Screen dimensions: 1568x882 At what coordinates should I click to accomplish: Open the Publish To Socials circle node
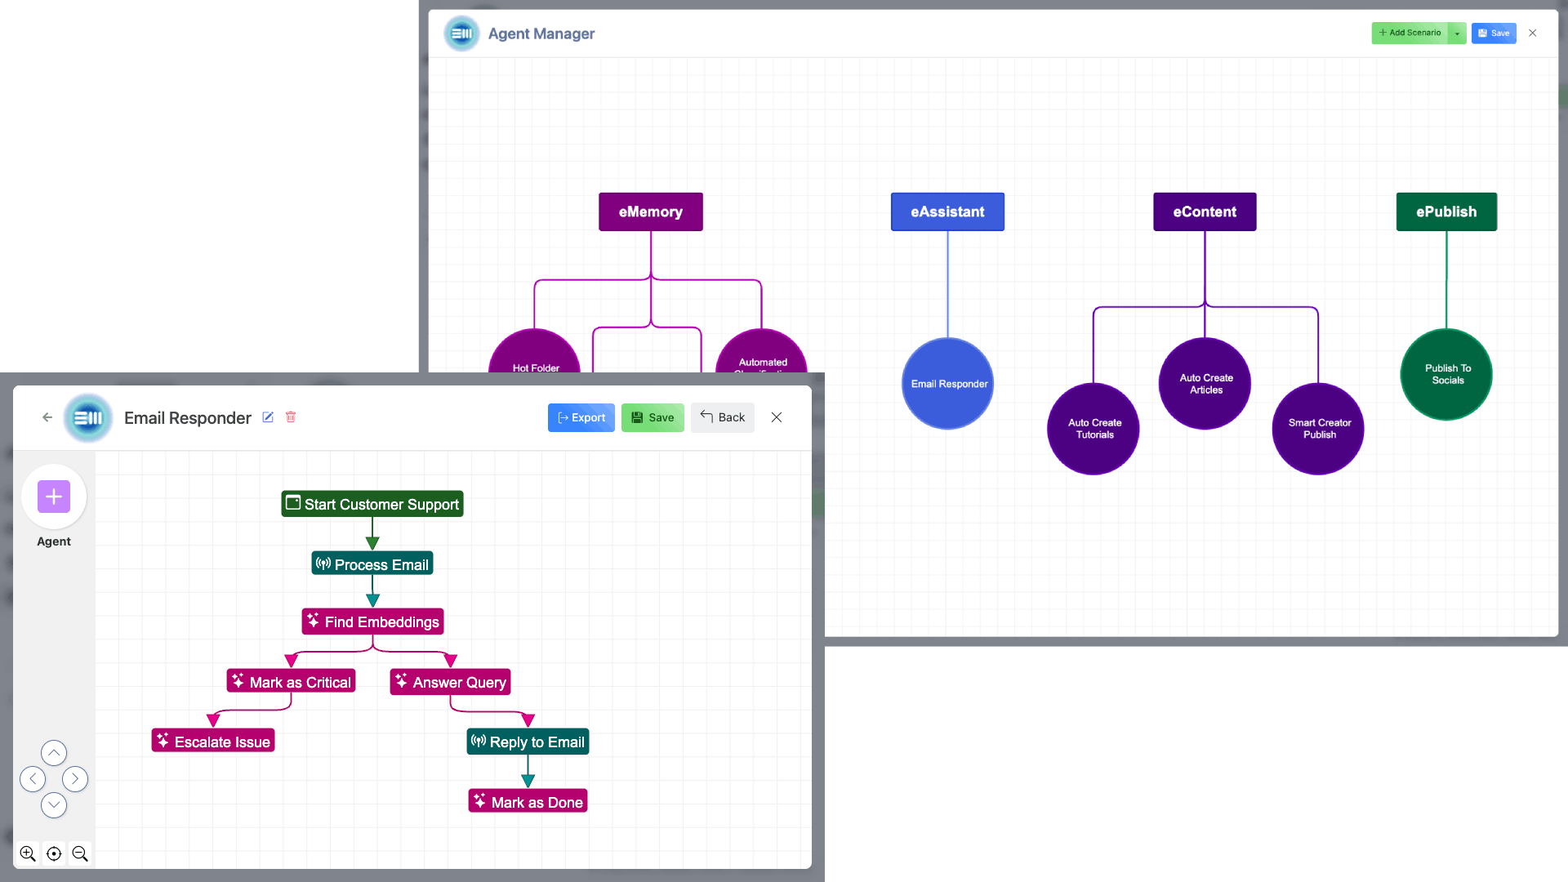1446,375
